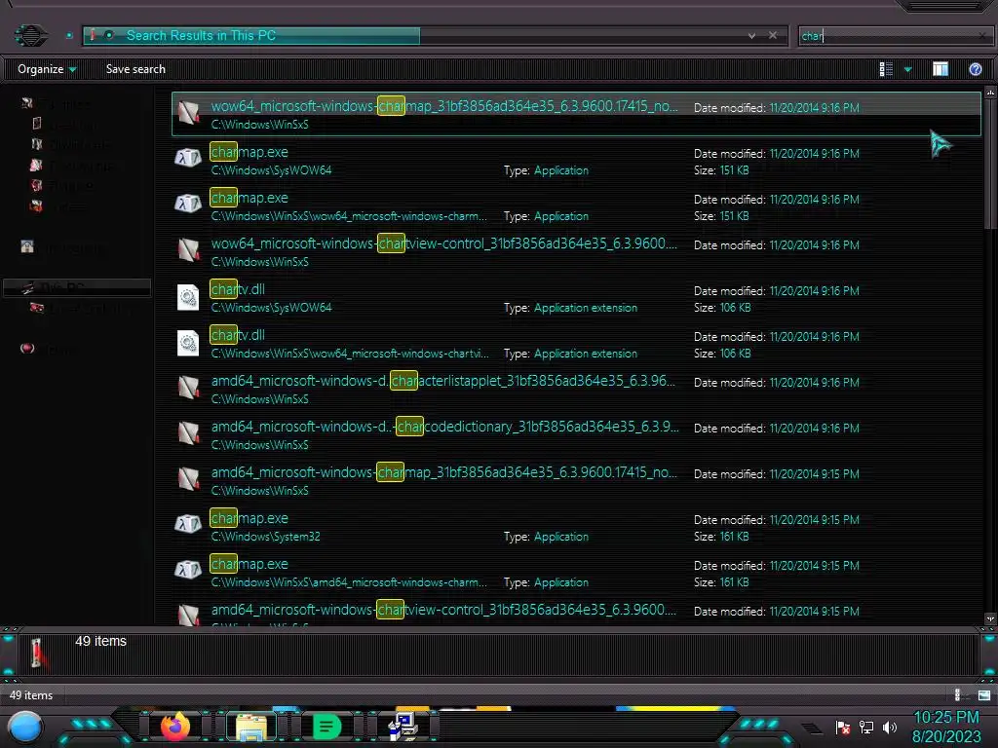The height and width of the screenshot is (748, 998).
Task: Open the Action Center flag in system tray
Action: tap(843, 727)
